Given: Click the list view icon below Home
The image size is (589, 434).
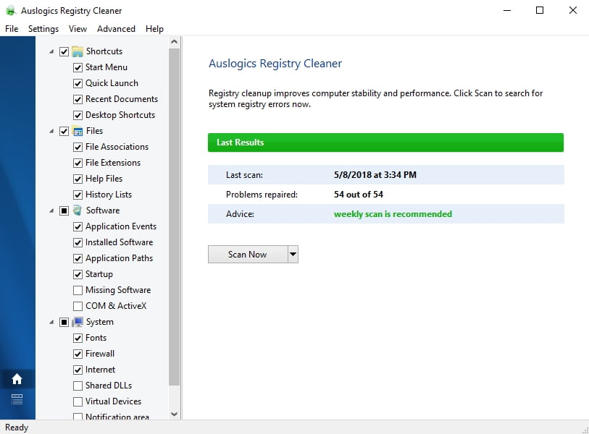Looking at the screenshot, I should [x=17, y=399].
